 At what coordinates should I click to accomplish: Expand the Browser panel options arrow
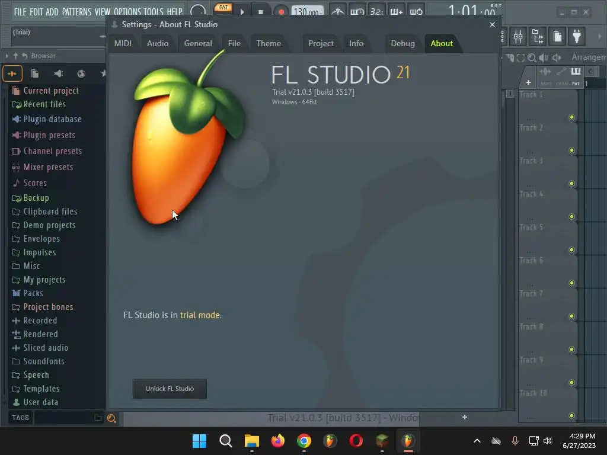point(7,56)
